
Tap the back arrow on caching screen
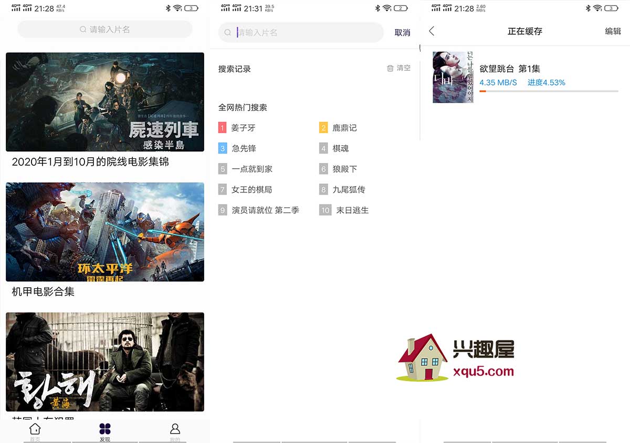[432, 31]
